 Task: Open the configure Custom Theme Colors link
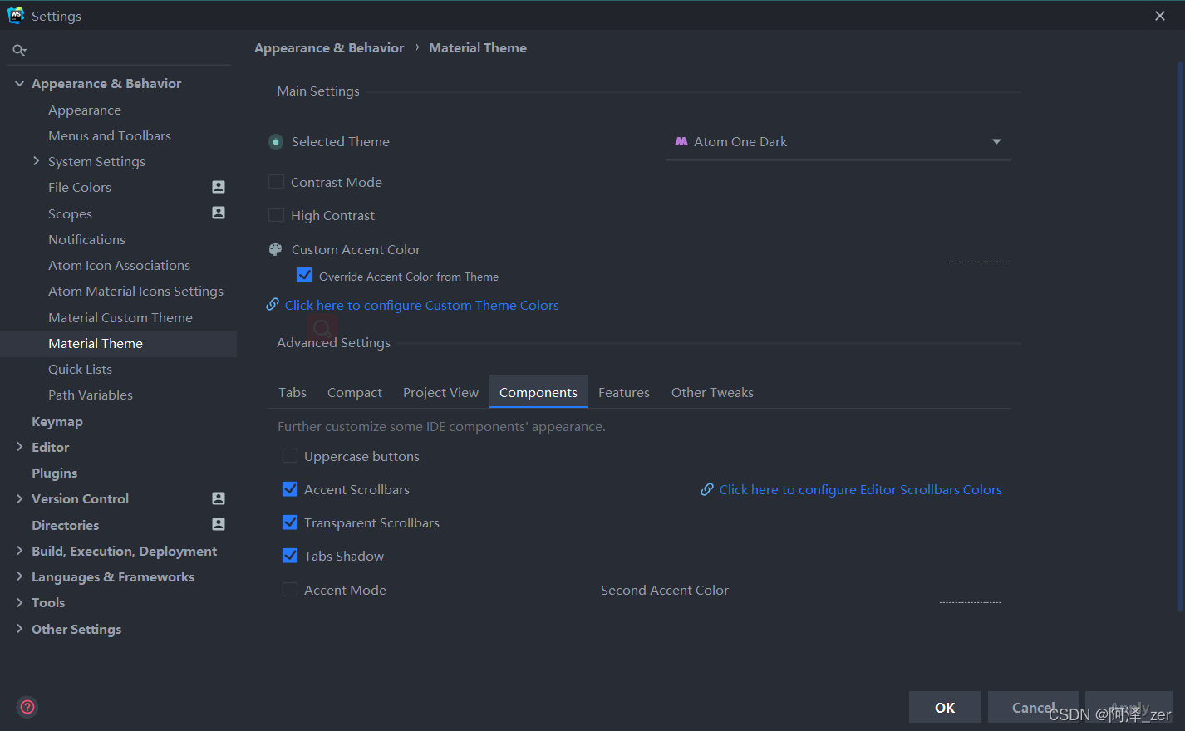pyautogui.click(x=421, y=305)
